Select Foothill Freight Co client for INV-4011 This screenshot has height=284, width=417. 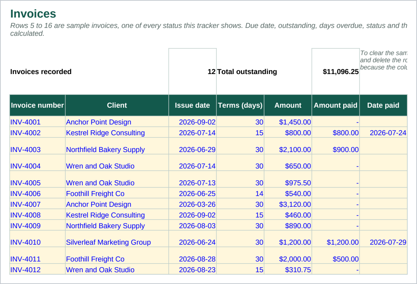(x=117, y=256)
